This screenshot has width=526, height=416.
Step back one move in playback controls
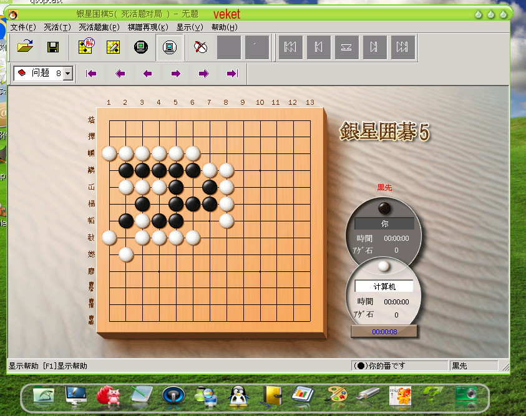[319, 47]
